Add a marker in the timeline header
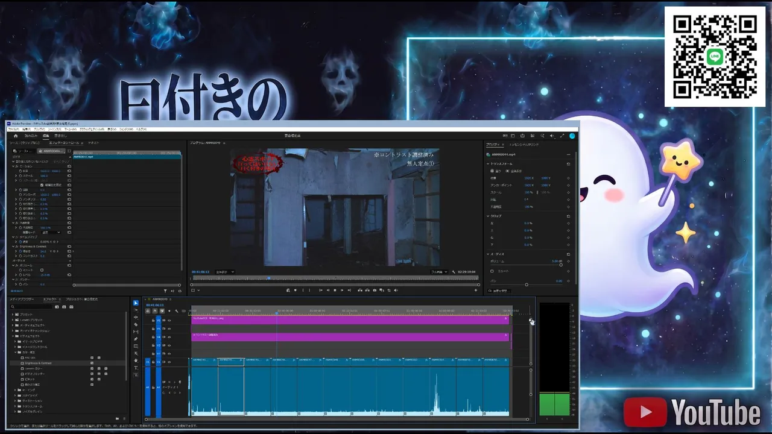Viewport: 772px width, 434px height. (169, 311)
